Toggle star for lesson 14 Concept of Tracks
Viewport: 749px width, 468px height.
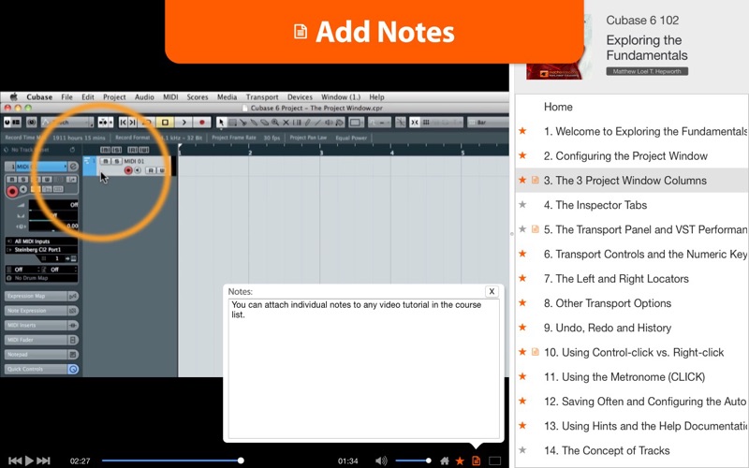pos(522,450)
